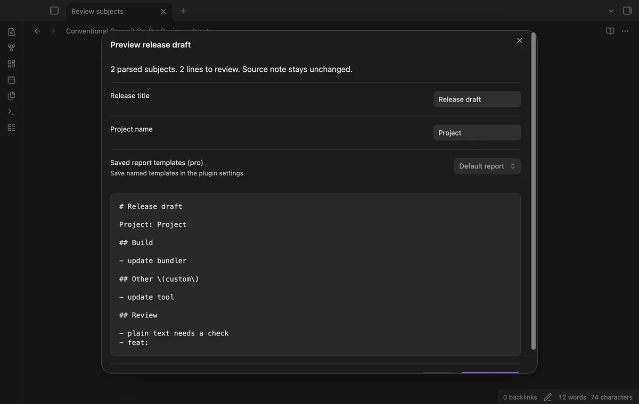Click the '- feat:' line
639x404 pixels.
click(x=134, y=342)
